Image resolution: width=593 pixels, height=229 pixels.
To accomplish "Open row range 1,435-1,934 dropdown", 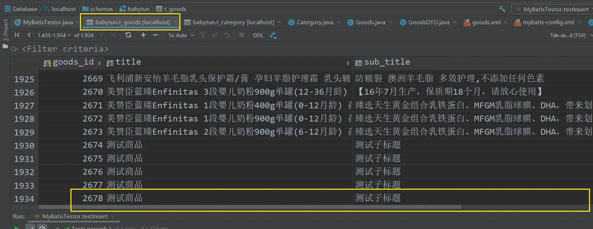I will click(54, 35).
